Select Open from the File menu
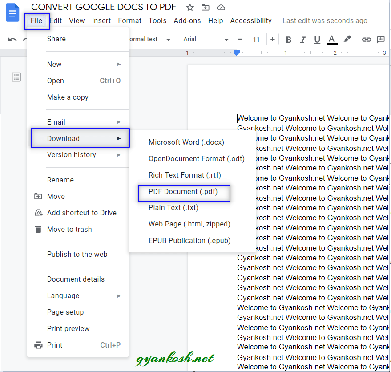The height and width of the screenshot is (372, 391). [78, 81]
